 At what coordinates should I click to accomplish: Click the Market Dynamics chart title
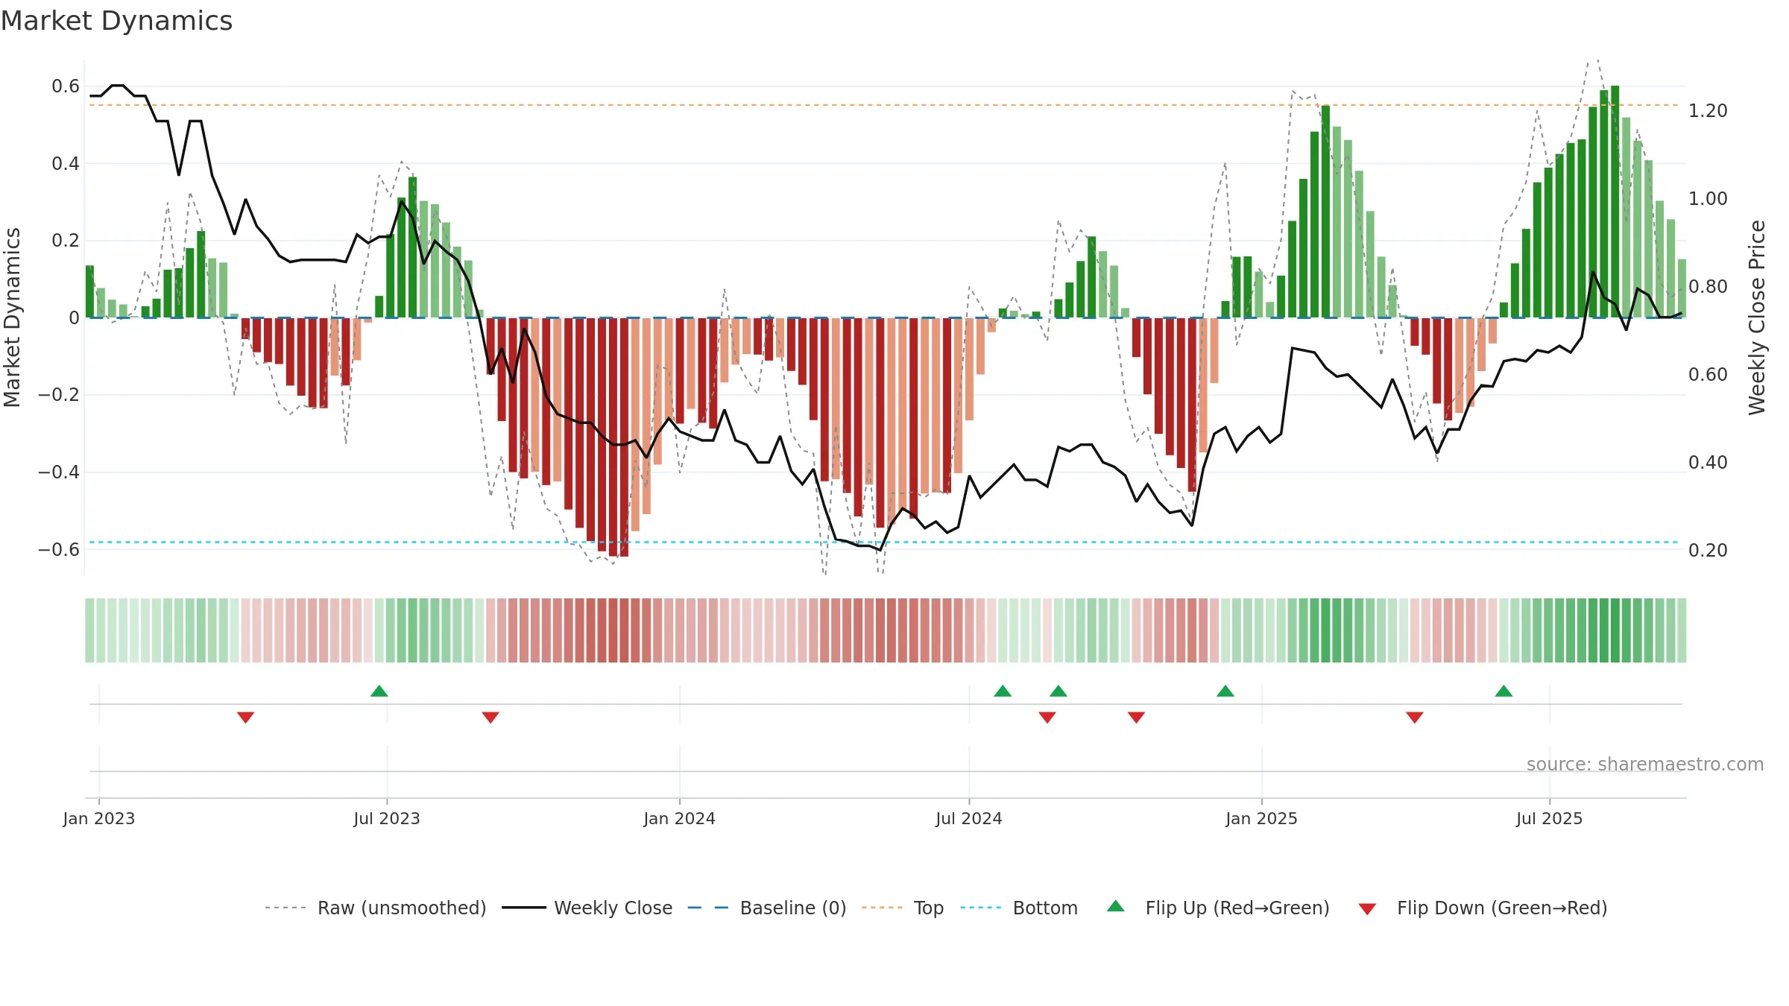(116, 21)
